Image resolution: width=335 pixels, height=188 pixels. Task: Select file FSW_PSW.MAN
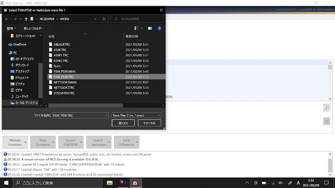click(x=64, y=72)
